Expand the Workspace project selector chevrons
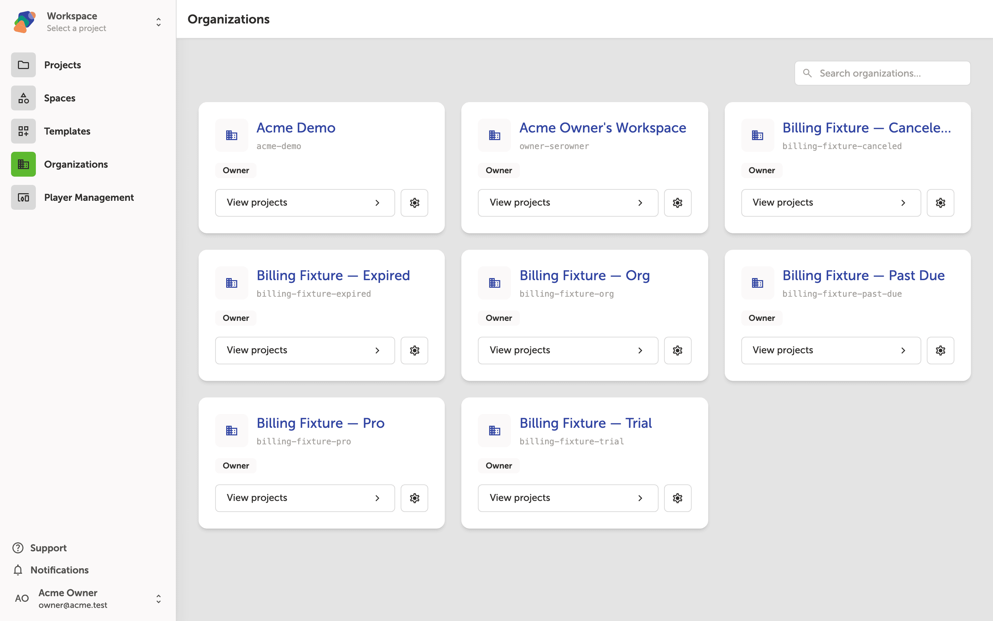The image size is (993, 621). 158,22
